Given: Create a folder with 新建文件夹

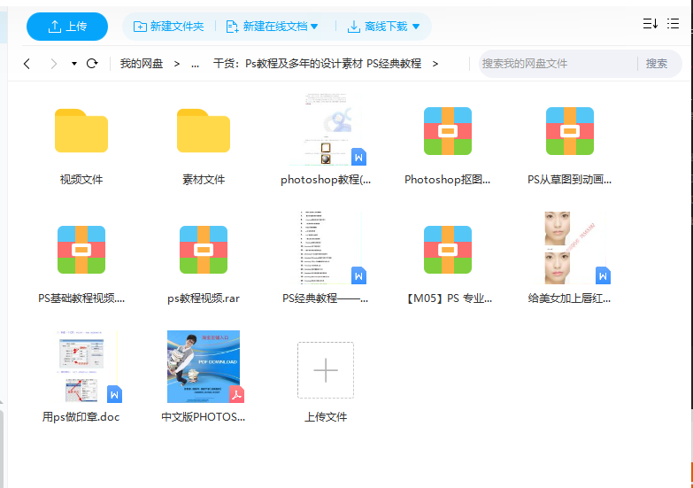Looking at the screenshot, I should pos(168,27).
